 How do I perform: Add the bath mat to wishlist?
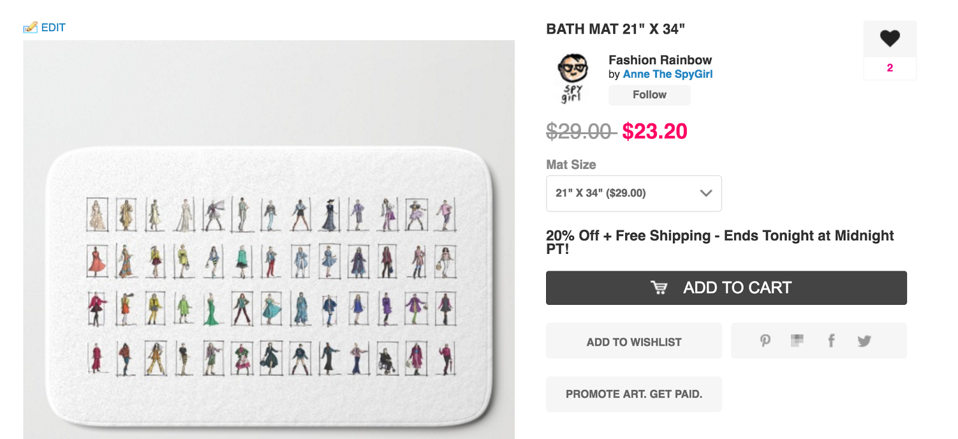pyautogui.click(x=633, y=341)
